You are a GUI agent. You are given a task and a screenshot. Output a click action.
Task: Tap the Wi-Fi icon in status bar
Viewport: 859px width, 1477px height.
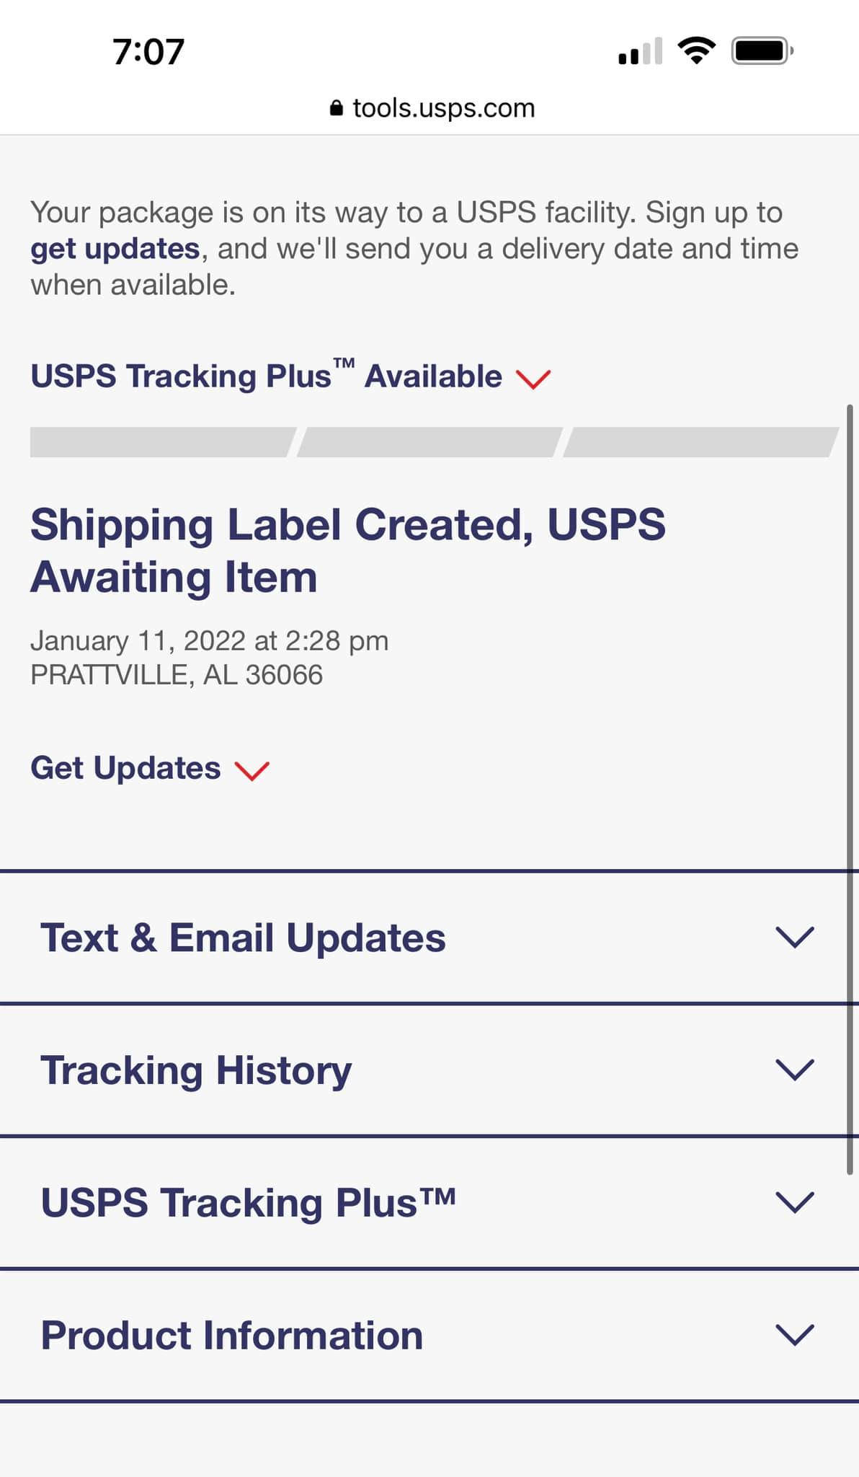click(x=696, y=51)
